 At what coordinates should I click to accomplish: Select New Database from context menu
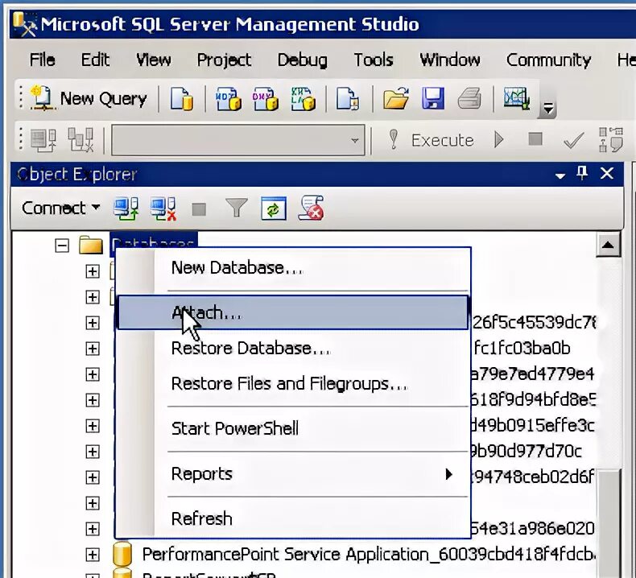[293, 268]
